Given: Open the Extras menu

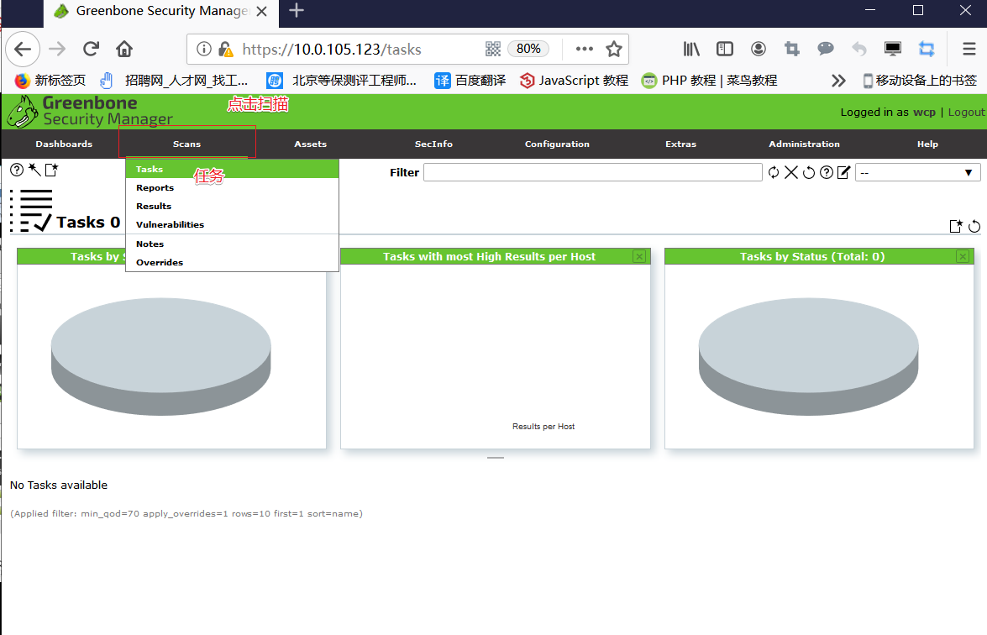Looking at the screenshot, I should click(680, 144).
